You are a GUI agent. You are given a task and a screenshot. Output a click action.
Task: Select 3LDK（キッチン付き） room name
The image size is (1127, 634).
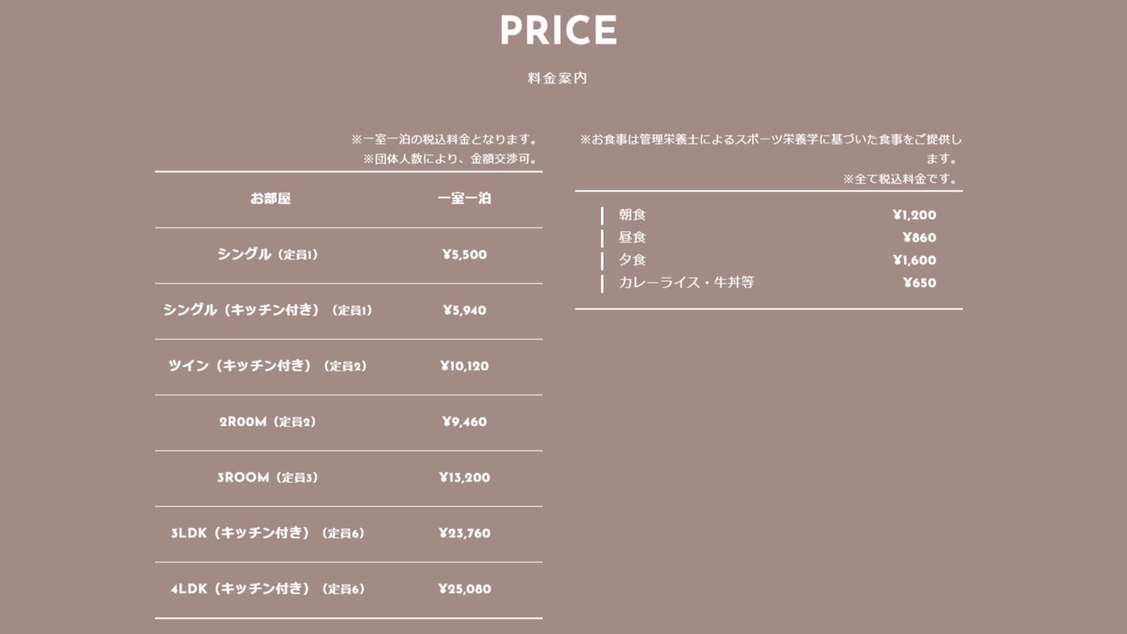point(267,533)
